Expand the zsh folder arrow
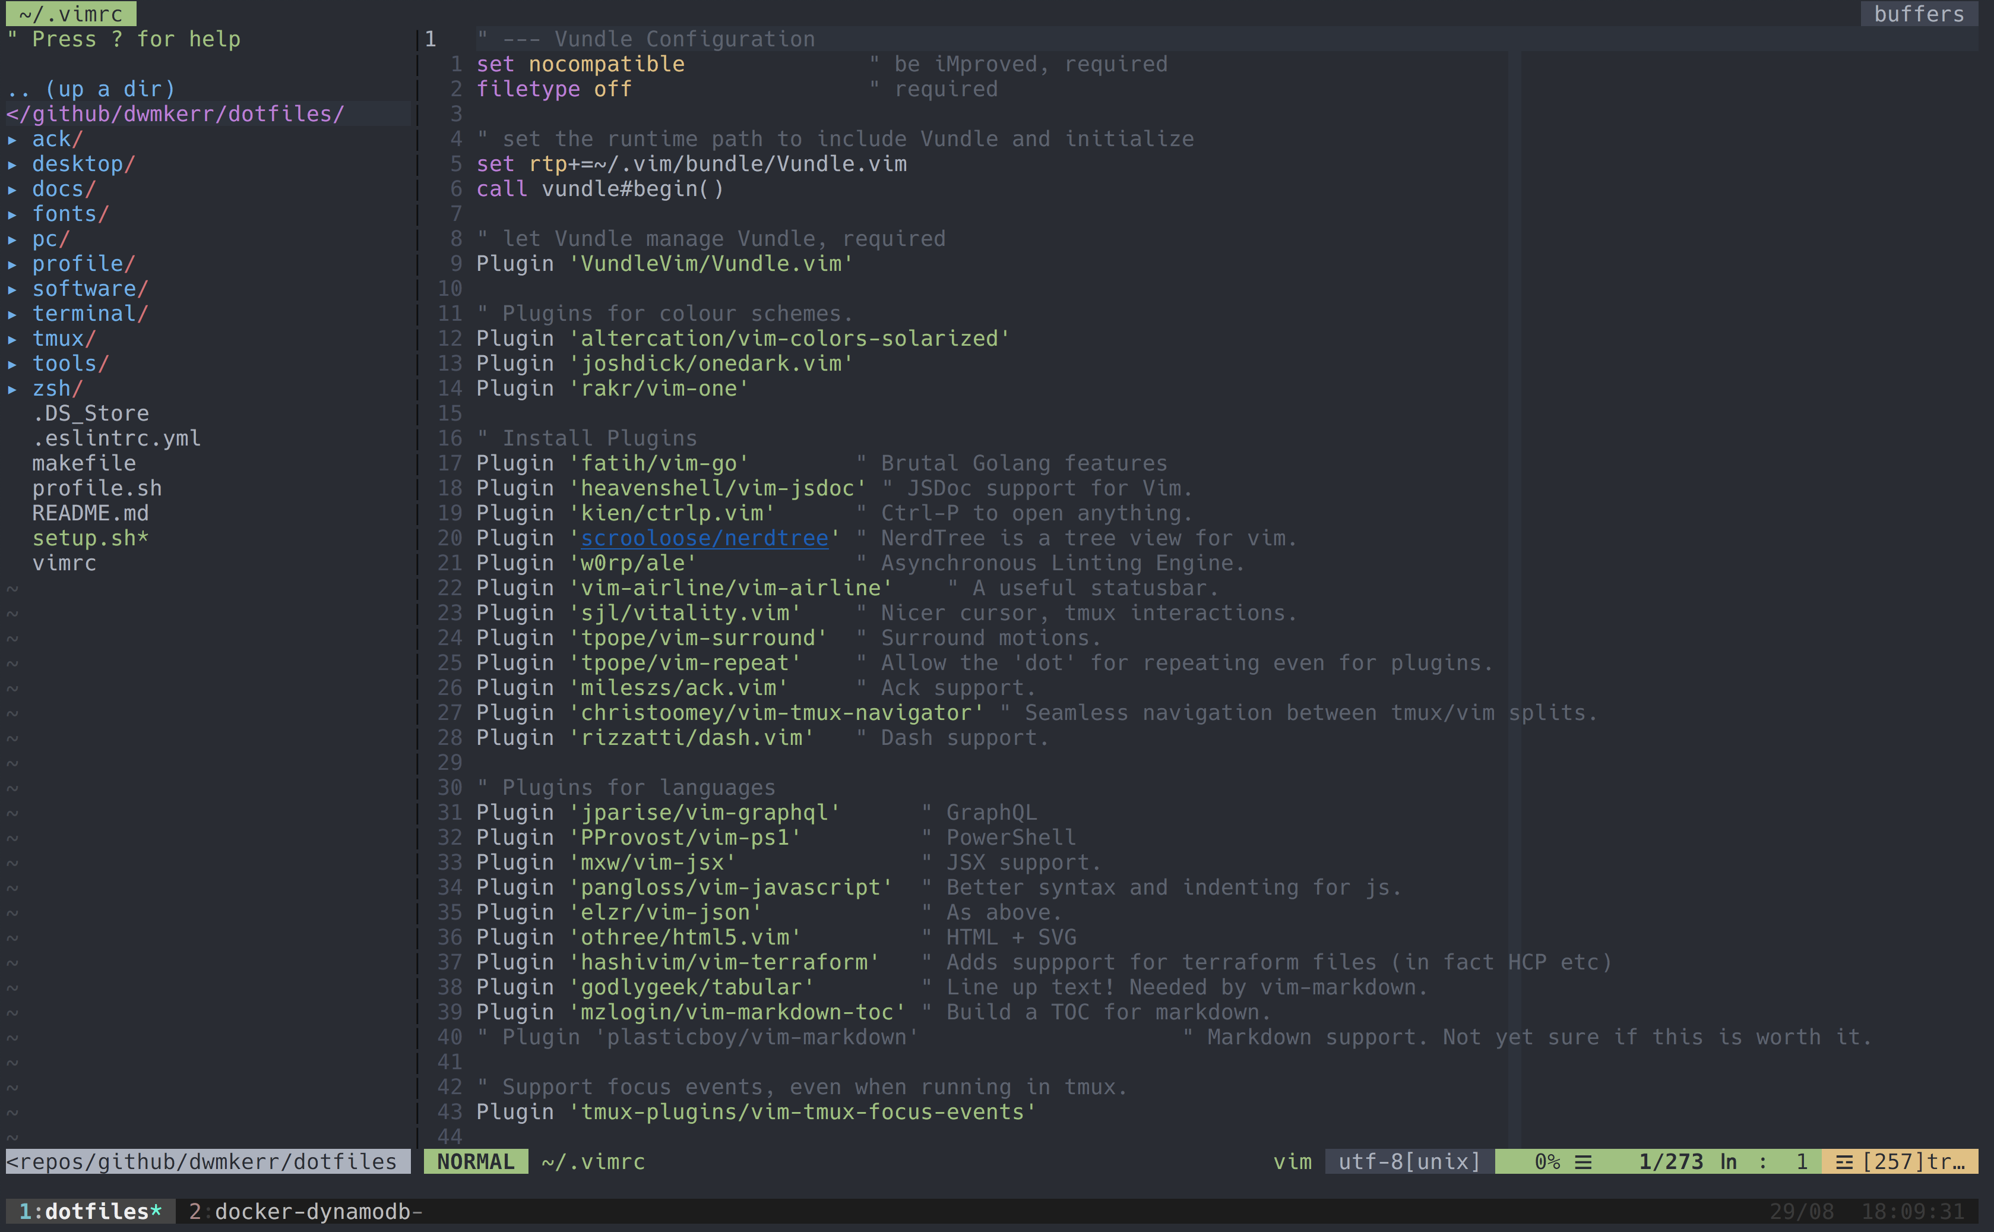 pyautogui.click(x=12, y=390)
